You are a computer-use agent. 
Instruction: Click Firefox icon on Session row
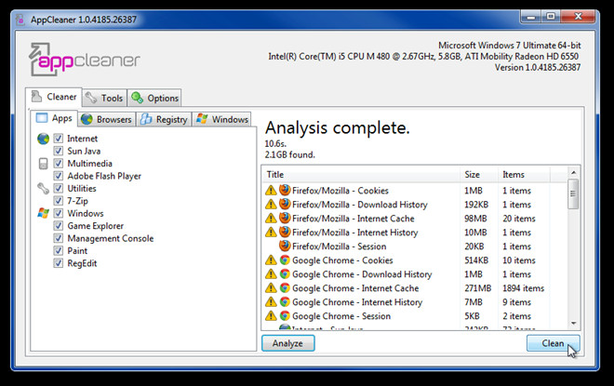(285, 246)
